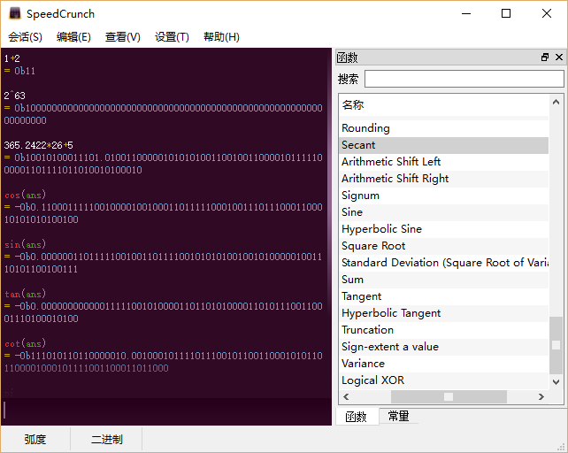
Task: Click the SpeedCrunch app icon in title bar
Action: pos(14,13)
